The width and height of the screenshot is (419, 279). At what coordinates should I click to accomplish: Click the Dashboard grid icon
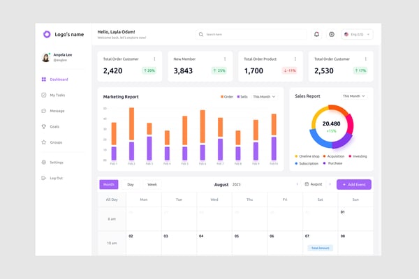(x=44, y=80)
